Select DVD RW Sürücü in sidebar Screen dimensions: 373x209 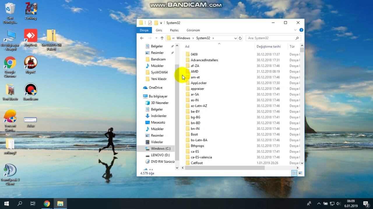point(160,162)
